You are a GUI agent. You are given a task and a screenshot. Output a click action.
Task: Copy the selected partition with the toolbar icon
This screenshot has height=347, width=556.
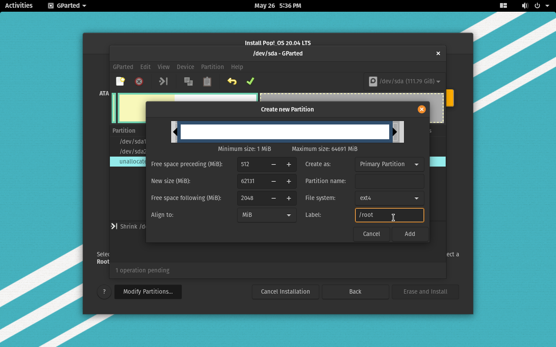click(x=188, y=81)
